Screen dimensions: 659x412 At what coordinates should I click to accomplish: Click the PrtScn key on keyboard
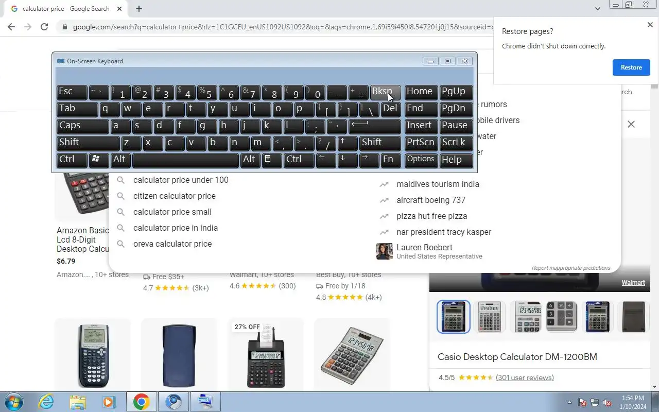(x=421, y=143)
